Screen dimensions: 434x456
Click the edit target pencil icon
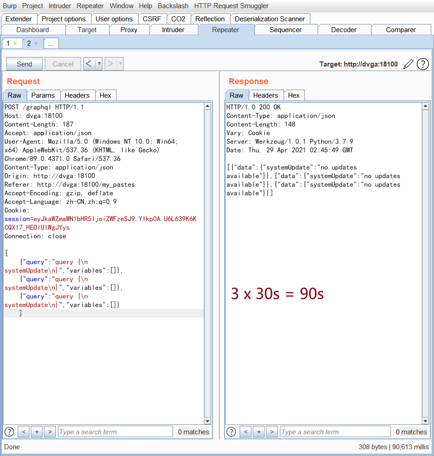[x=408, y=64]
